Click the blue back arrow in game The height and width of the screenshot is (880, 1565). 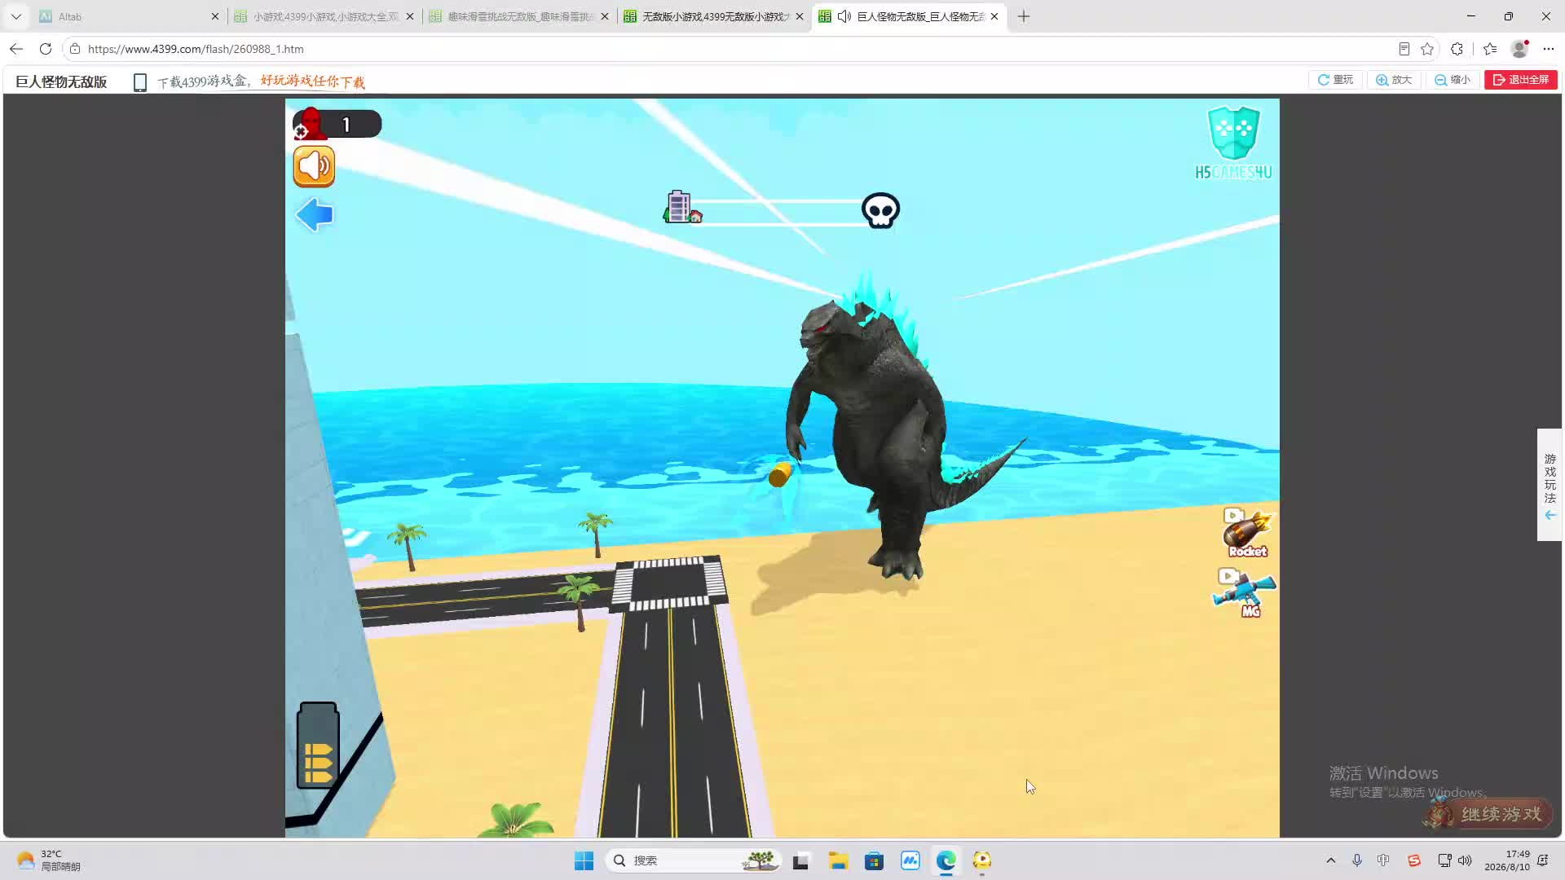click(314, 215)
